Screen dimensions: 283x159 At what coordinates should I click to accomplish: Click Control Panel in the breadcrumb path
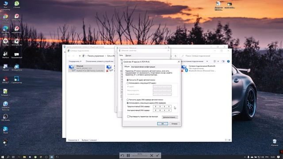pos(96,56)
